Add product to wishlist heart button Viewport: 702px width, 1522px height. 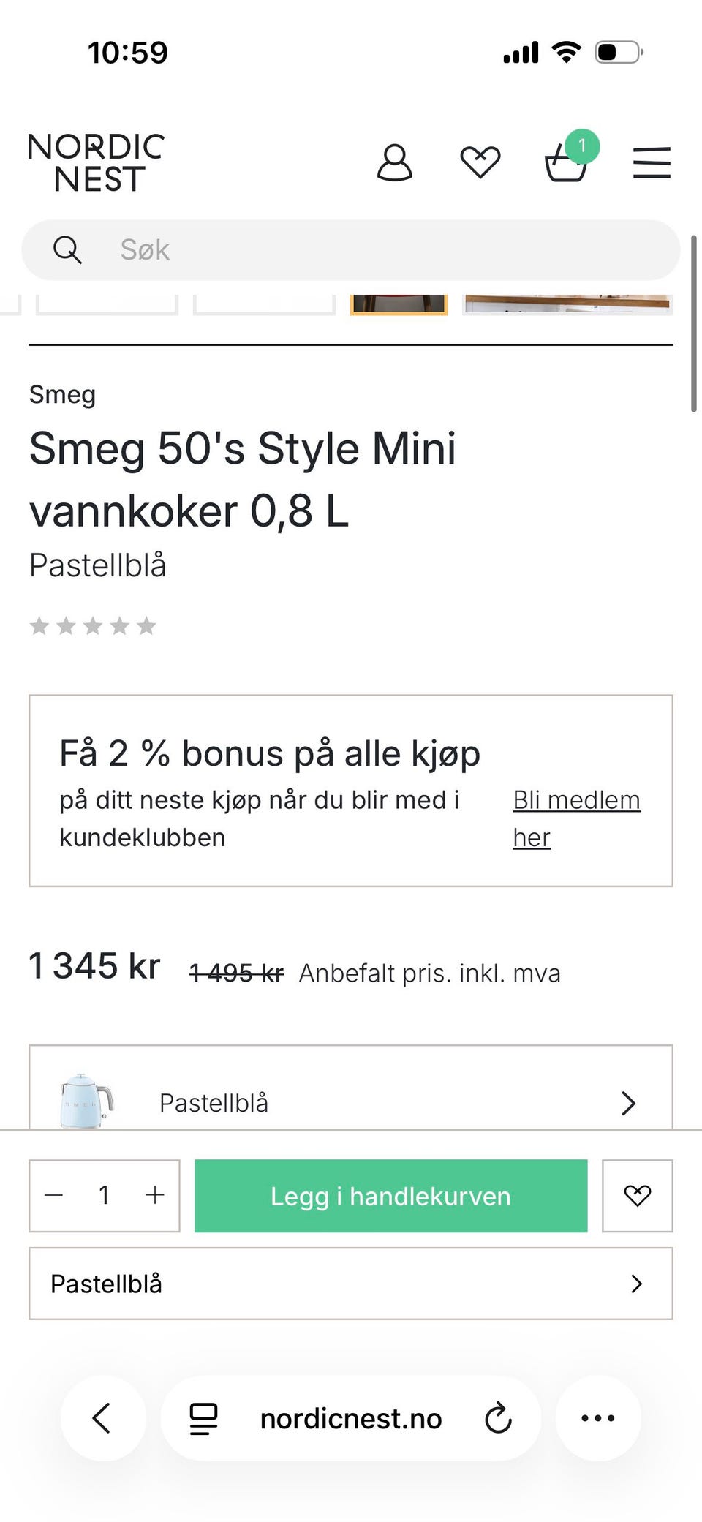coord(637,1196)
